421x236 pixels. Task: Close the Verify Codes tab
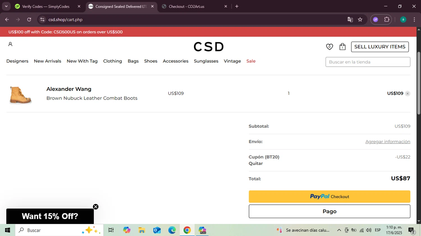click(79, 6)
